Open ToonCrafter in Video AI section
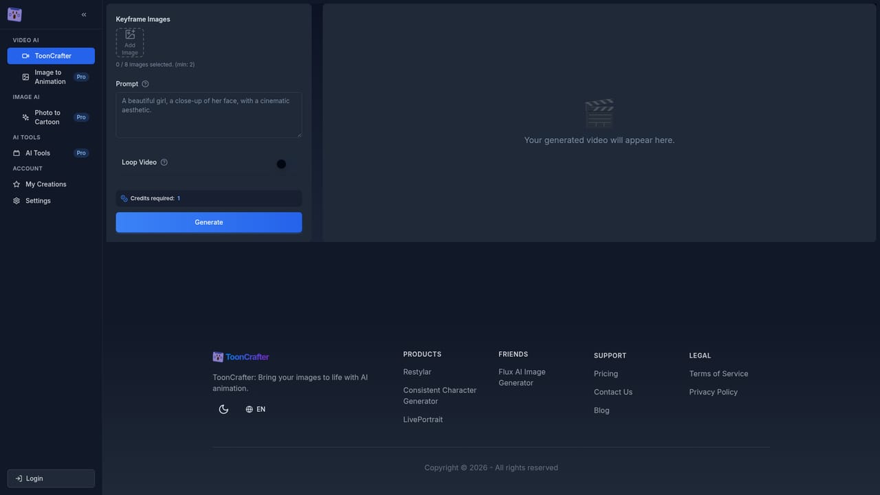 pyautogui.click(x=51, y=56)
